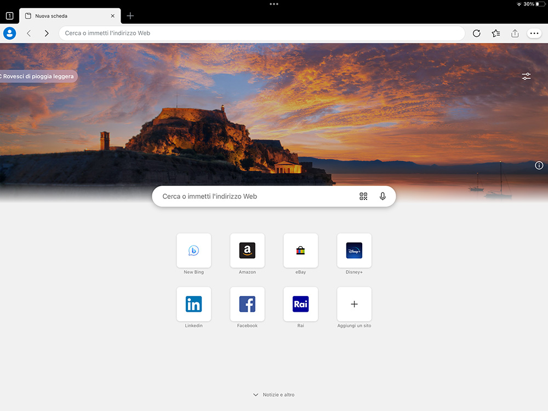Start a voice search with the microphone icon
This screenshot has width=548, height=411.
pyautogui.click(x=383, y=196)
